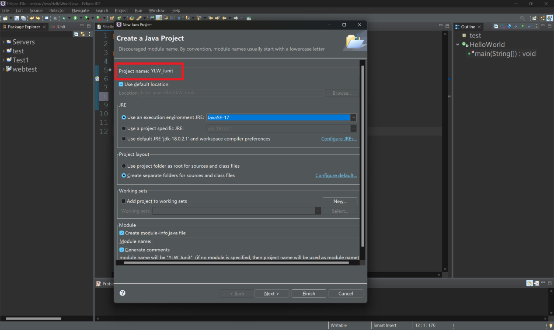
Task: Click the help question mark in the dialog
Action: (x=122, y=293)
